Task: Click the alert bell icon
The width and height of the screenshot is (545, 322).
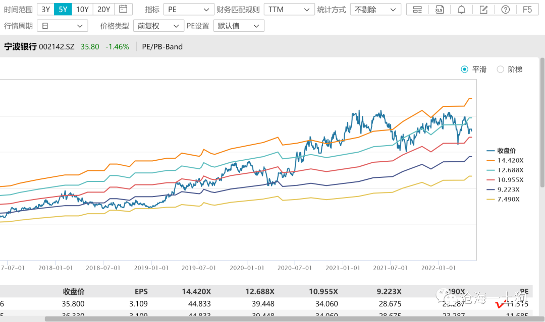Action: (461, 9)
